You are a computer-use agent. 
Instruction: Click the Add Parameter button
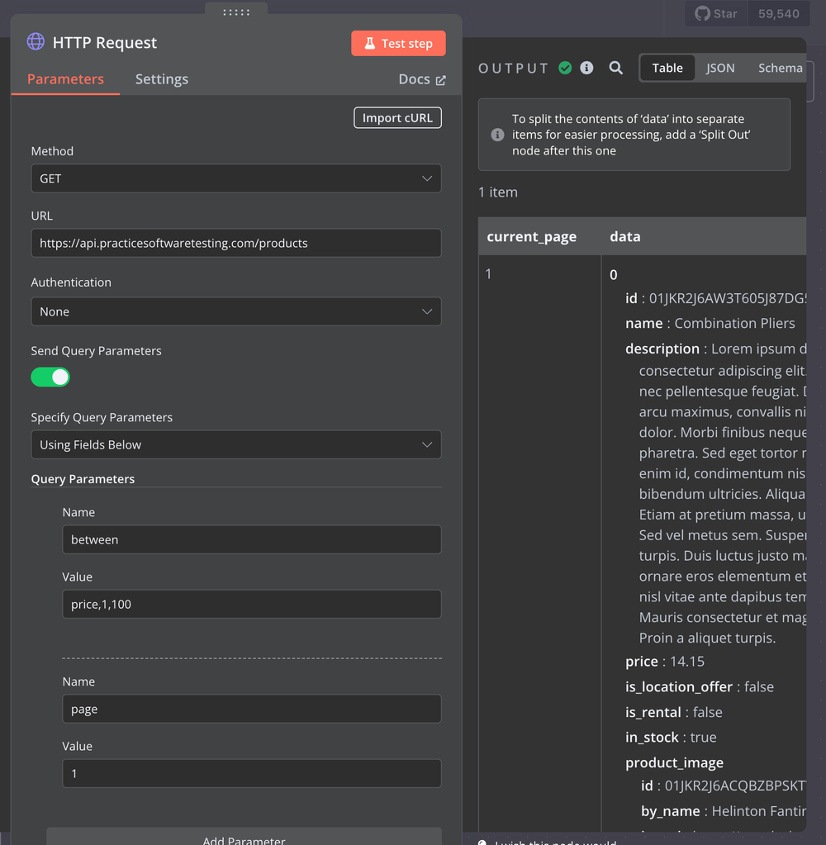pos(244,838)
